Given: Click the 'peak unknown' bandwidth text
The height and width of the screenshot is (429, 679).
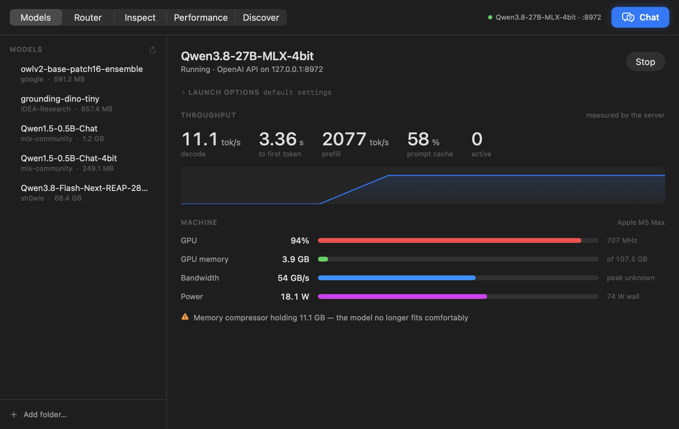Looking at the screenshot, I should 631,278.
